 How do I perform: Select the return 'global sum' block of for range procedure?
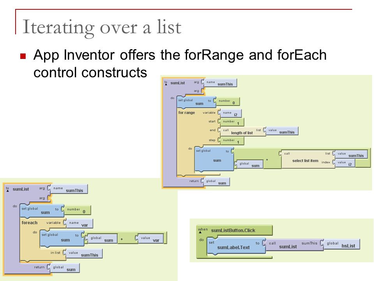pos(217,182)
